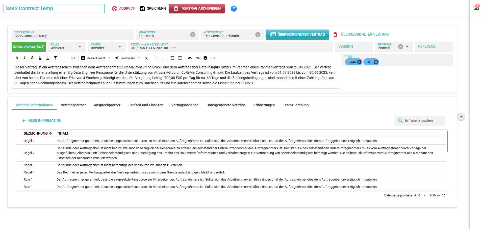Remove the 'saas' tag
Screen dimensions: 484x229
pos(359,62)
